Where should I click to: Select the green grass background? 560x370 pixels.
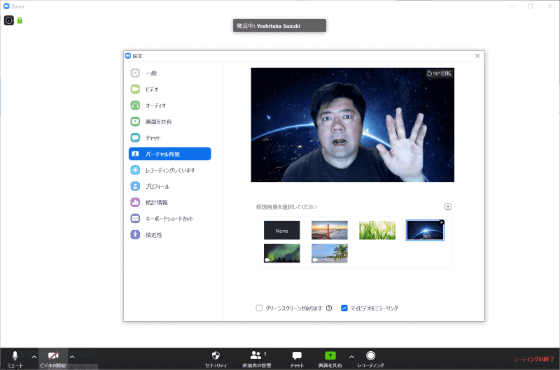tap(377, 230)
